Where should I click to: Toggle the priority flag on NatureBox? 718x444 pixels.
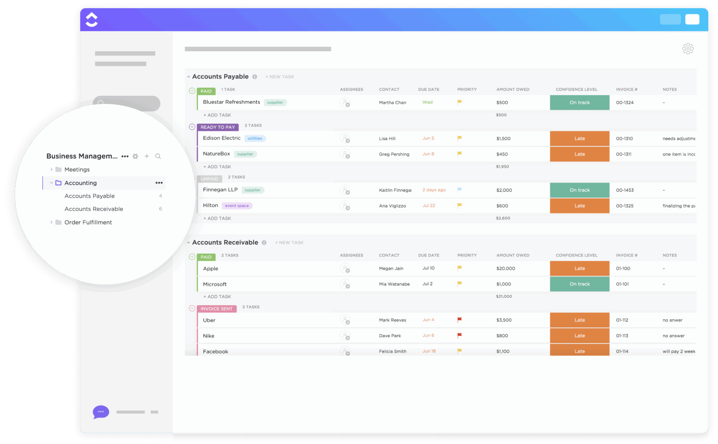click(x=459, y=154)
